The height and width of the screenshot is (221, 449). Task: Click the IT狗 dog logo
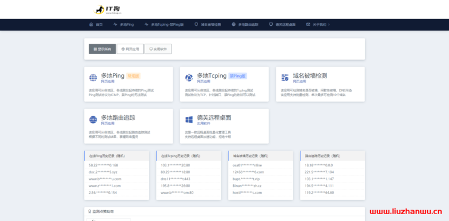point(108,9)
